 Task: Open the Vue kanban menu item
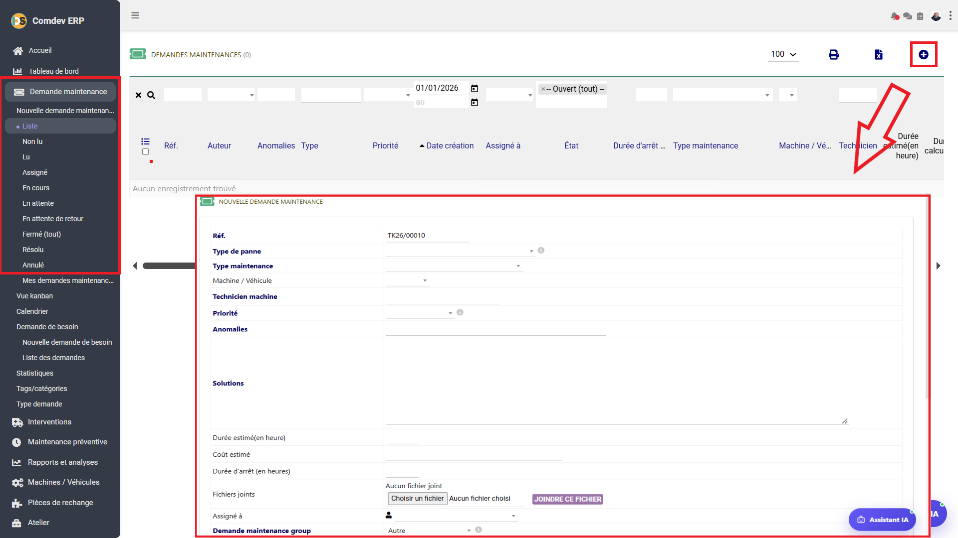(34, 296)
